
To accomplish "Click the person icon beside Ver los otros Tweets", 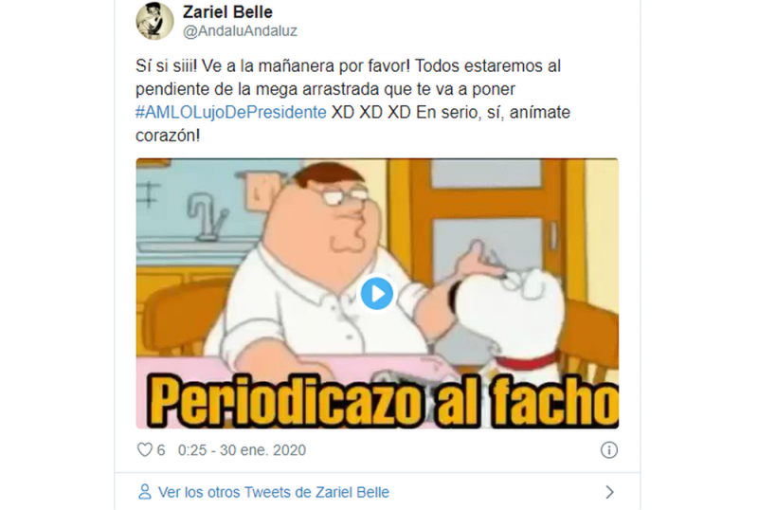I will click(145, 492).
